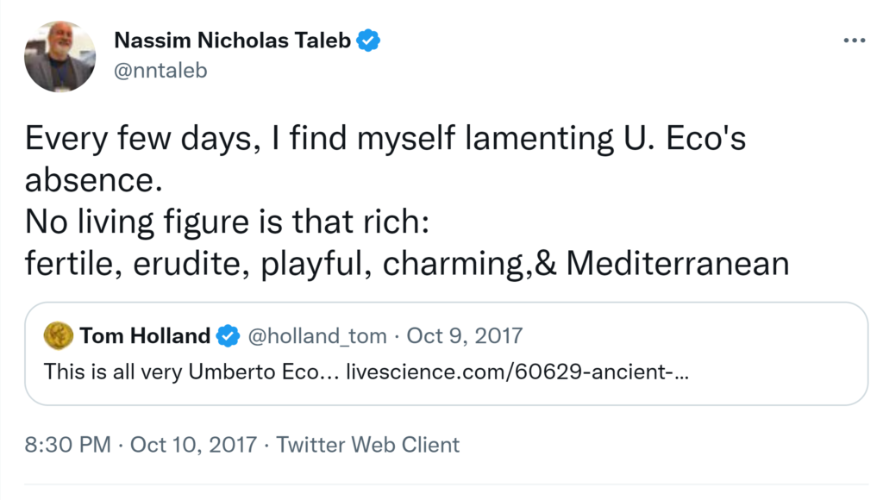883x500 pixels.
Task: Click the Oct 10, 2017 date
Action: 193,445
